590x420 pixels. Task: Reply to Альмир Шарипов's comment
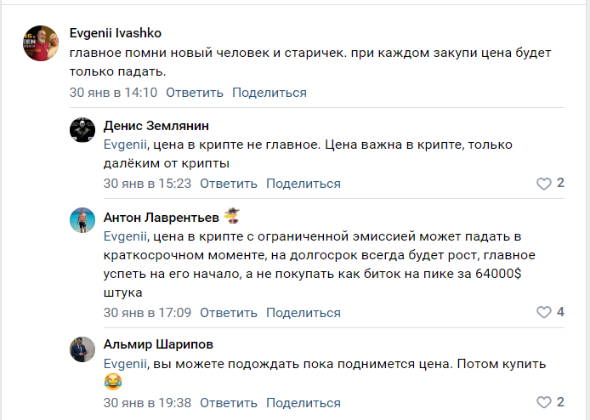point(229,403)
